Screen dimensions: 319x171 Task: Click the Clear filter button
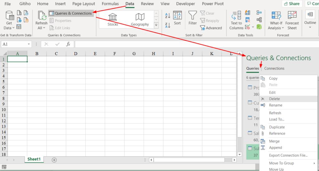pyautogui.click(x=207, y=13)
